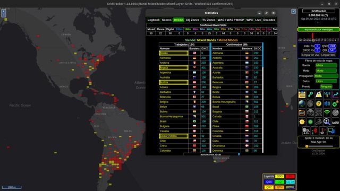The width and height of the screenshot is (340, 191).
Task: Click the teal key icon
Action: [x=310, y=94]
